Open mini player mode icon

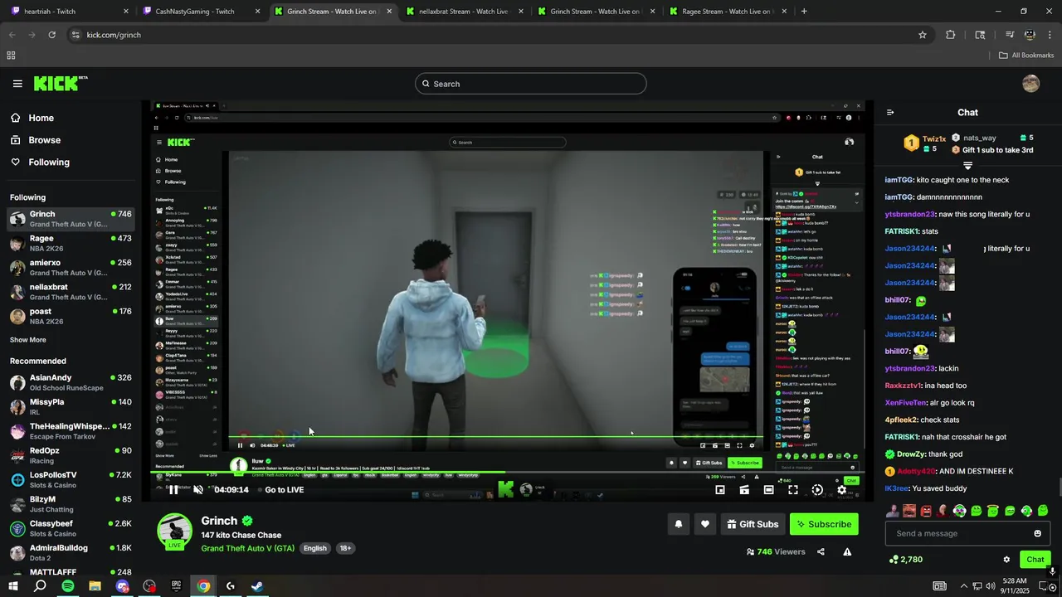(720, 490)
